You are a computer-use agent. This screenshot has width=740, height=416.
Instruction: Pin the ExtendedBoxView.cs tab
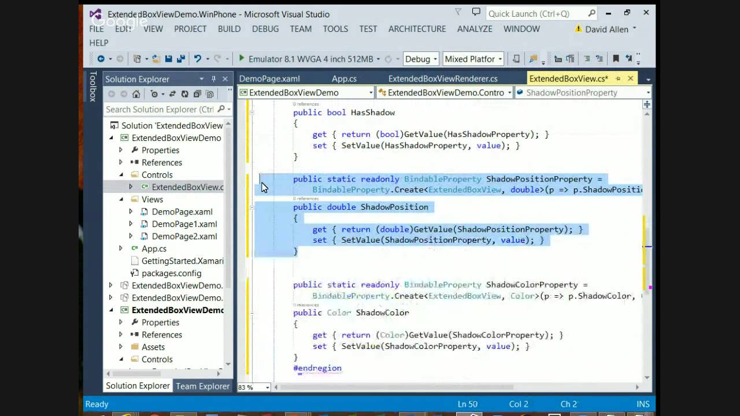coord(617,79)
